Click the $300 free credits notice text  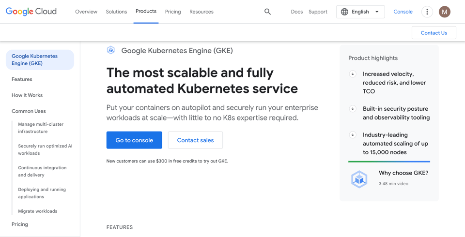[x=167, y=161]
